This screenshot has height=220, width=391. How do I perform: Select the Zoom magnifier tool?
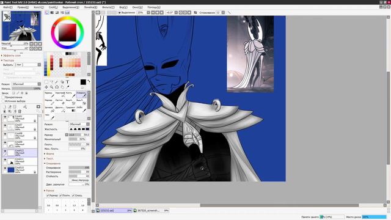click(x=51, y=87)
